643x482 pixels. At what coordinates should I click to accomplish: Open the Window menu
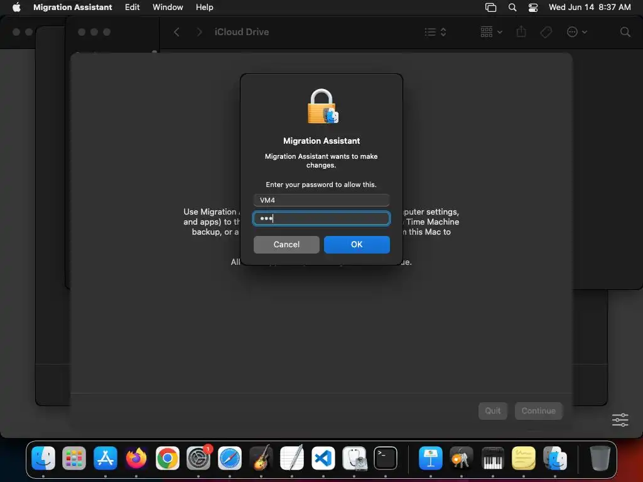[x=168, y=7]
